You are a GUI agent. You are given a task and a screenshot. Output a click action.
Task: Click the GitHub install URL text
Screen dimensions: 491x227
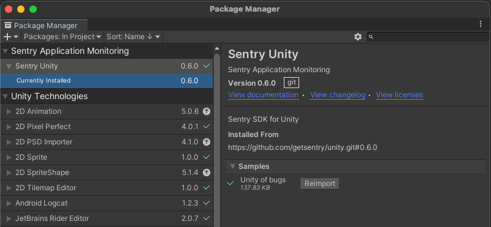coord(302,147)
